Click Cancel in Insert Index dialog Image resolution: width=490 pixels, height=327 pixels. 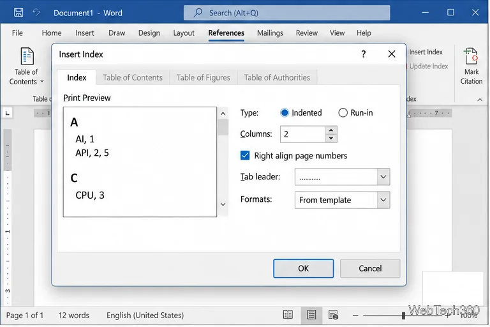pos(370,268)
